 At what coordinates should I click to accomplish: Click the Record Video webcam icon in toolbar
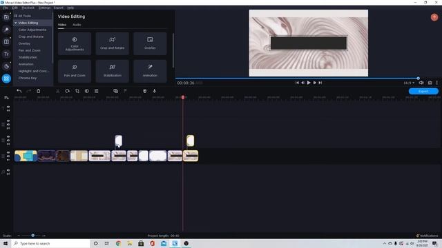coord(144,91)
